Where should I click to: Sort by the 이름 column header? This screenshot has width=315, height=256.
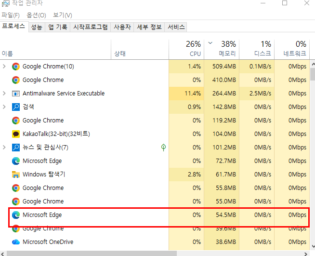click(55, 50)
